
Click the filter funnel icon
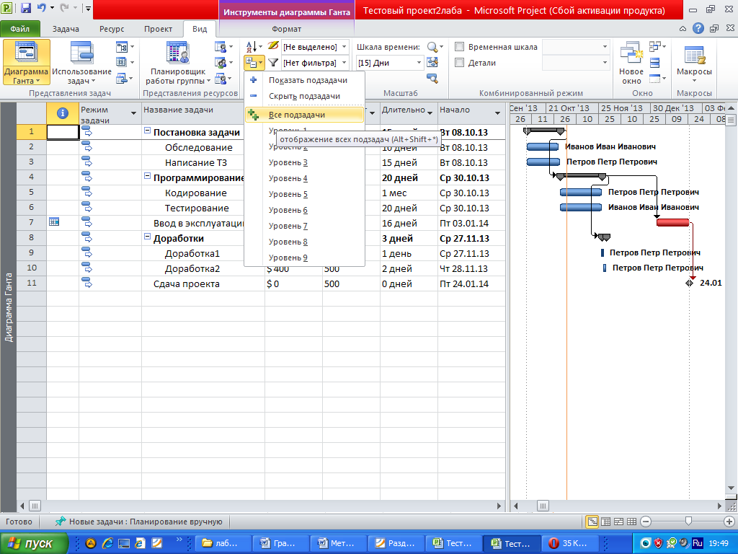click(273, 62)
